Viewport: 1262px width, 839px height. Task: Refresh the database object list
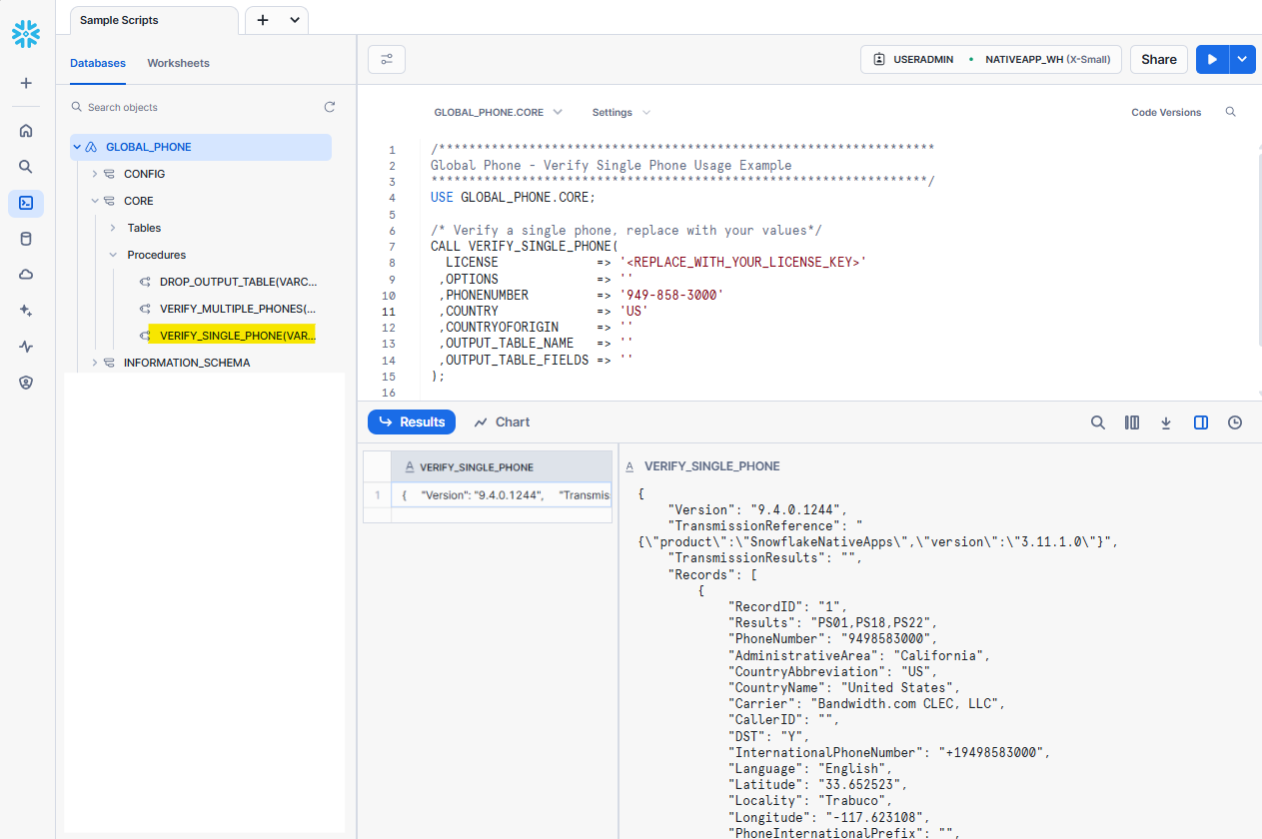330,107
